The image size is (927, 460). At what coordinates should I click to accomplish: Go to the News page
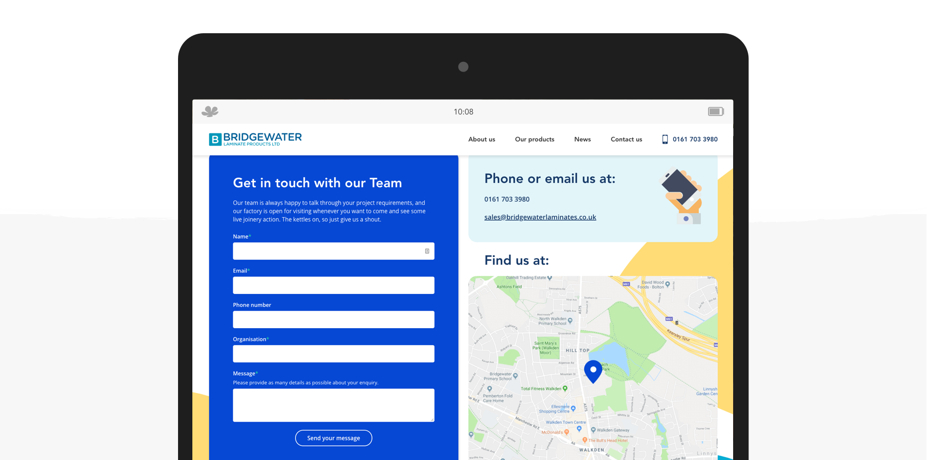point(582,139)
